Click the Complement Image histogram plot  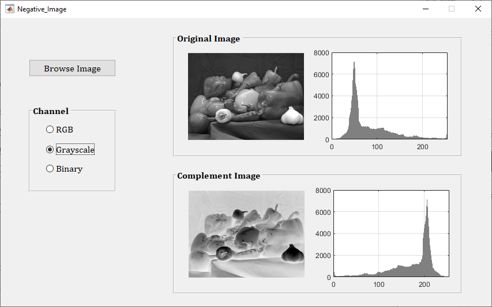coord(391,234)
